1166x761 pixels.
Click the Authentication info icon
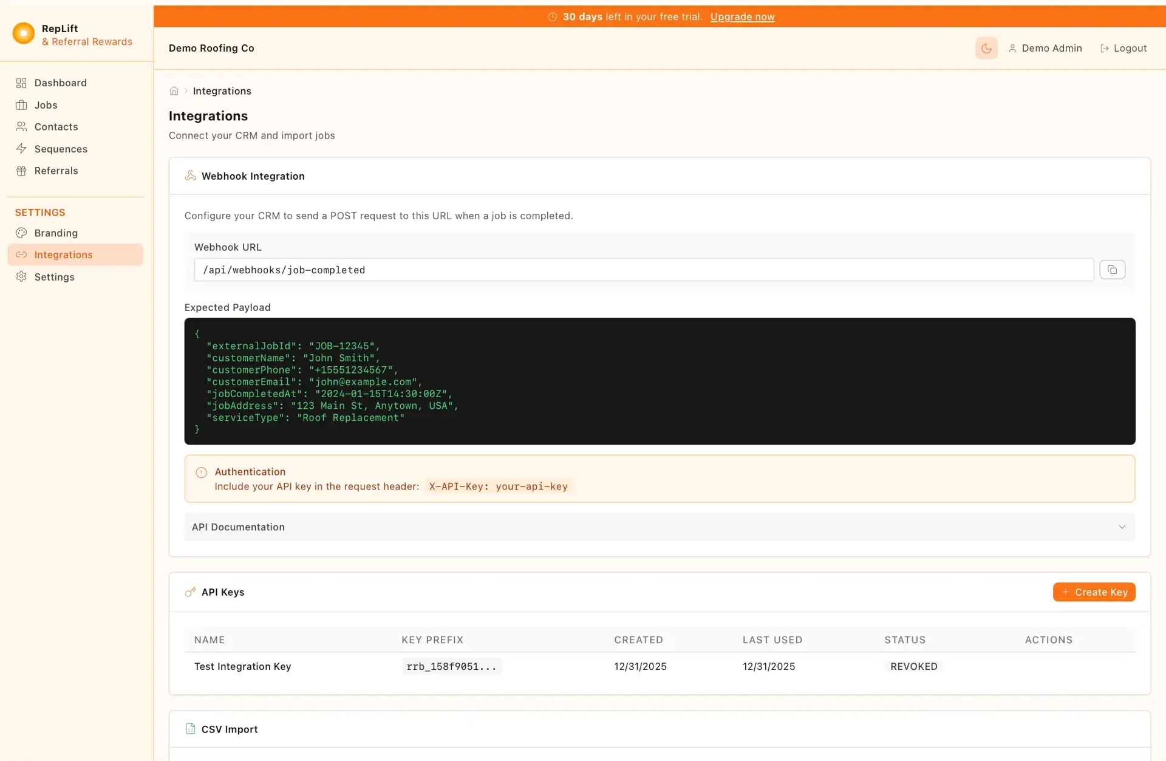[x=201, y=473]
